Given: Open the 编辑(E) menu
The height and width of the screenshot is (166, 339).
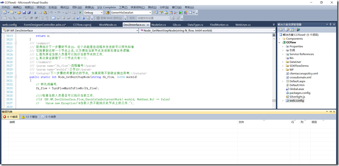Looking at the screenshot, I should (x=17, y=8).
